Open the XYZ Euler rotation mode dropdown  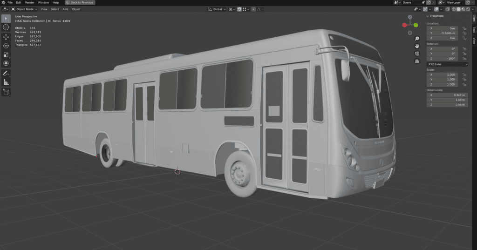tap(447, 64)
